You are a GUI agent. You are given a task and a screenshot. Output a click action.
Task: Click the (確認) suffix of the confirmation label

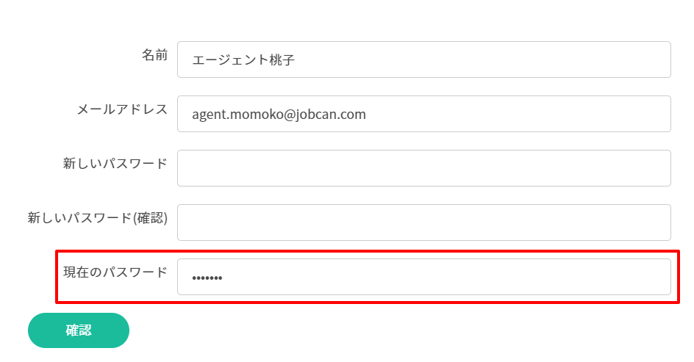tap(150, 218)
